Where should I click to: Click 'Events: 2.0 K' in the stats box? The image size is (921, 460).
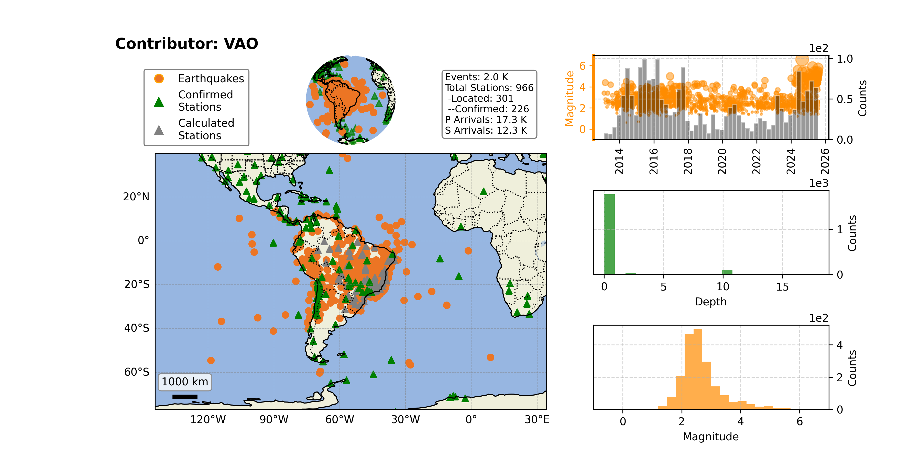[x=476, y=77]
